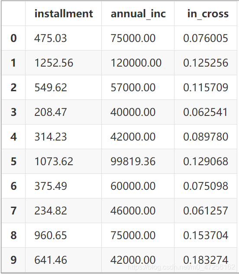This screenshot has height=275, width=239.
Task: Click in_cross value 0.061257
Action: [x=206, y=211]
